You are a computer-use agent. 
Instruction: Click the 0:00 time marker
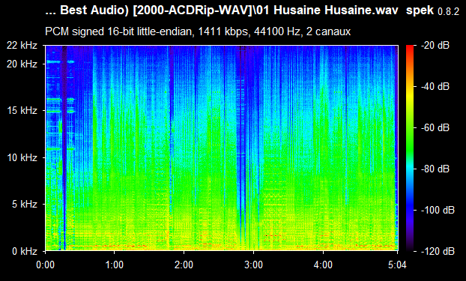click(45, 265)
